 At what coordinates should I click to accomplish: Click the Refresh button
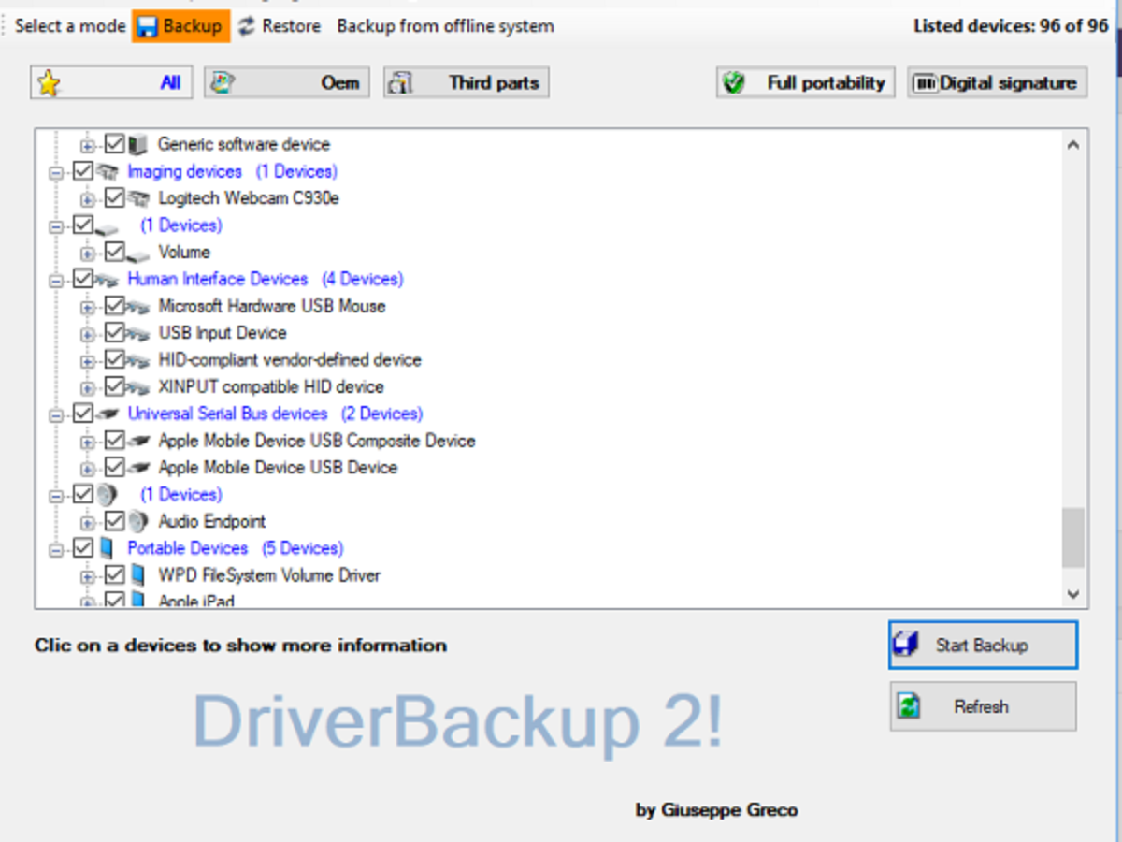click(x=983, y=707)
